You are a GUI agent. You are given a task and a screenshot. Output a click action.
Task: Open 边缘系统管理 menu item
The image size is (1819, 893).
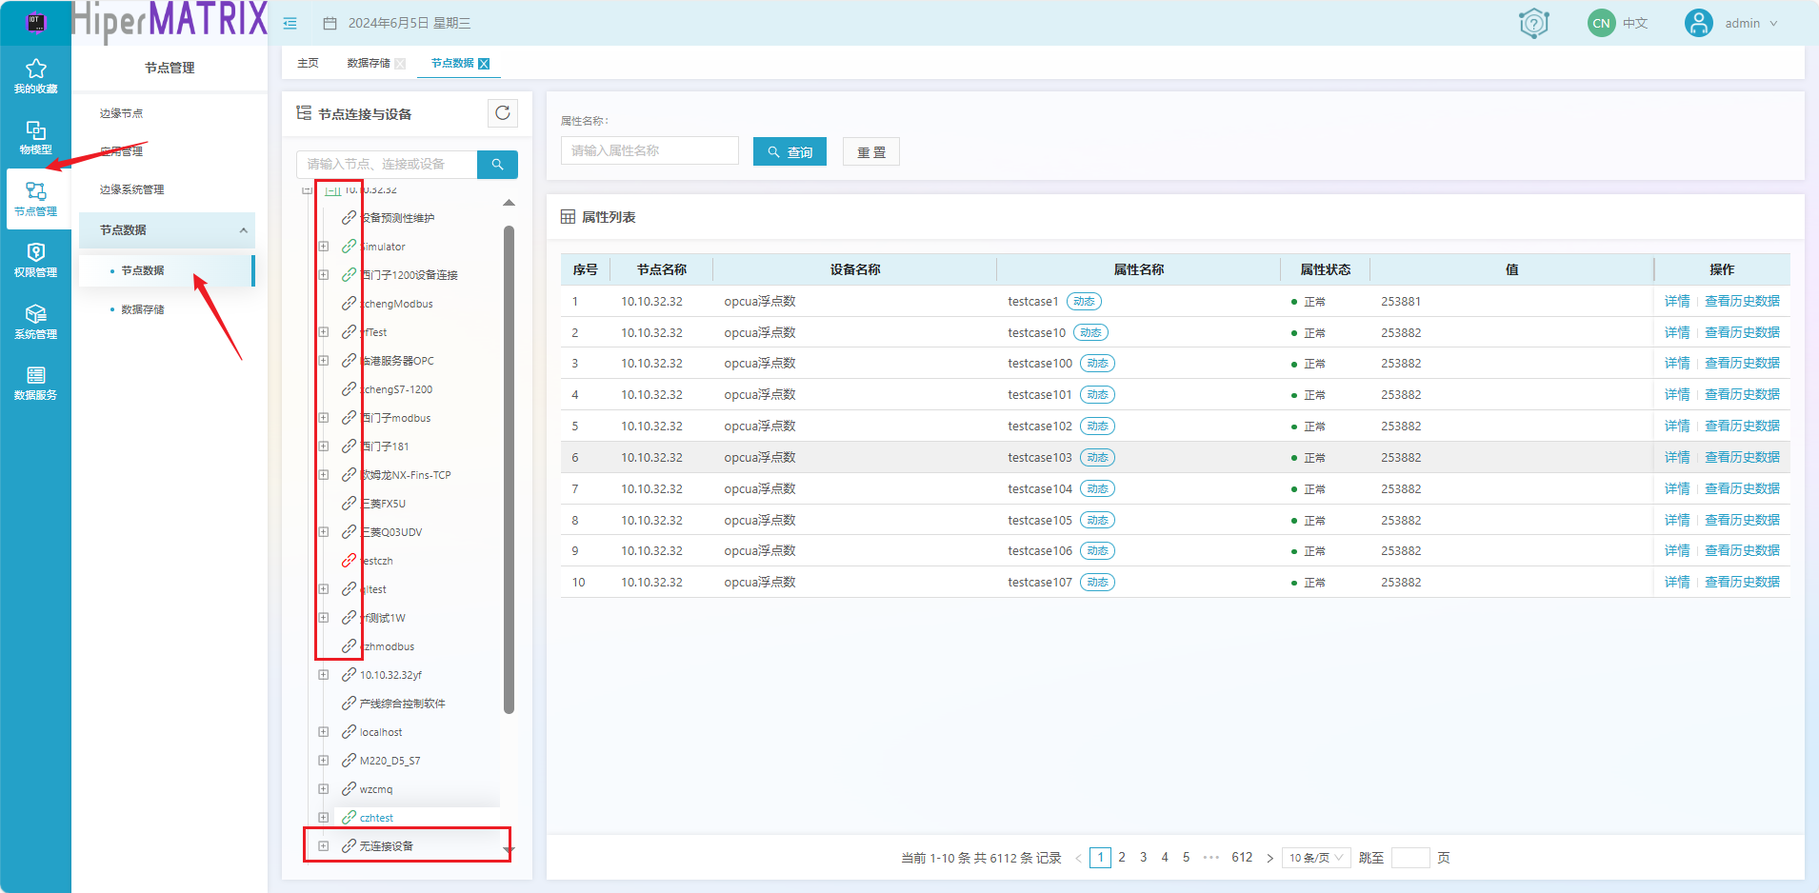131,189
